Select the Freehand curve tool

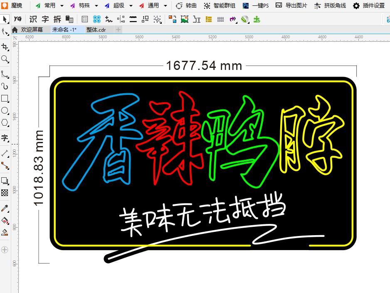coord(5,74)
